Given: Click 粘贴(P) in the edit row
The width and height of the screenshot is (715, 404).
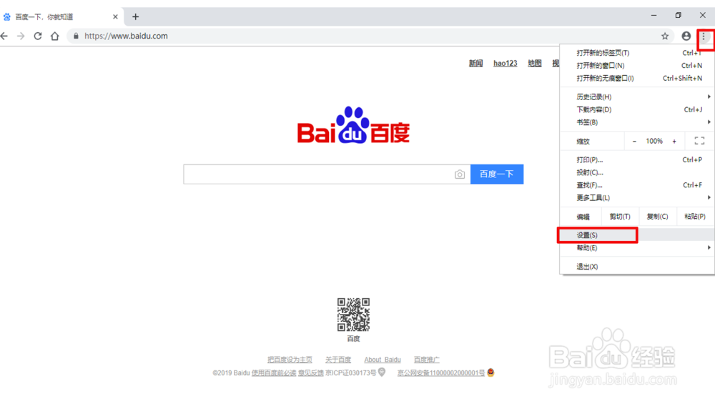Looking at the screenshot, I should click(x=695, y=217).
